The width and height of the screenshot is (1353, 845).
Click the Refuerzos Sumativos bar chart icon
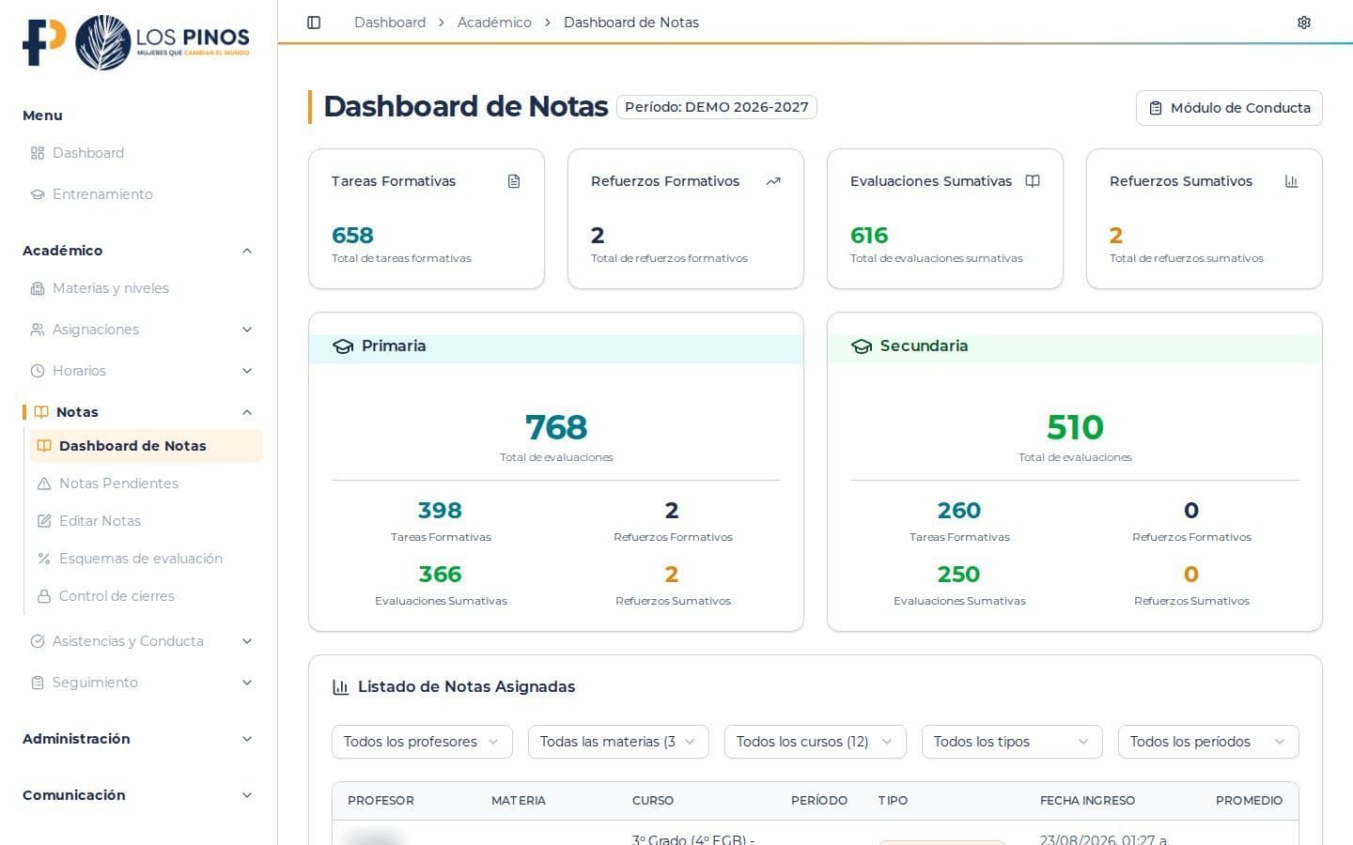point(1292,181)
